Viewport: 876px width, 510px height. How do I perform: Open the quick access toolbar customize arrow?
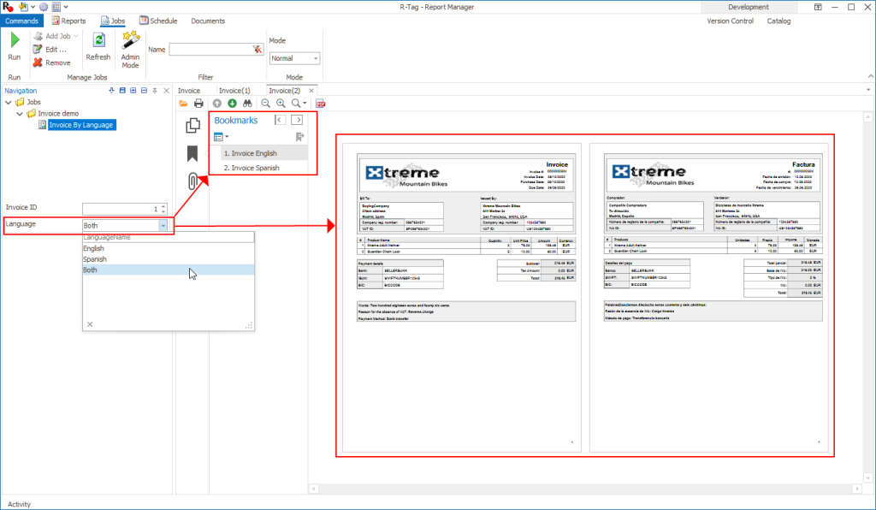(66, 7)
